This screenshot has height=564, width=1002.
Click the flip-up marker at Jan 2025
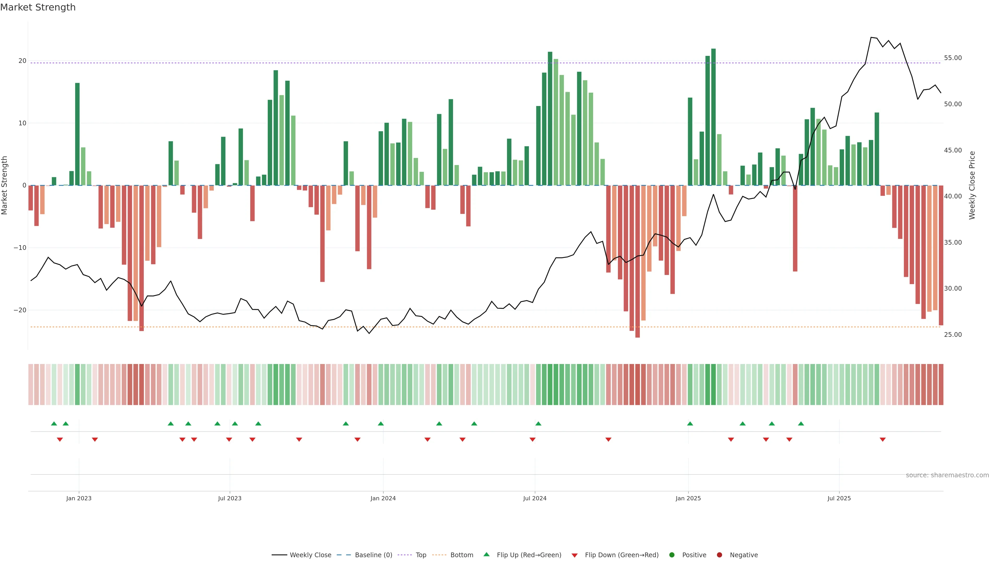690,424
